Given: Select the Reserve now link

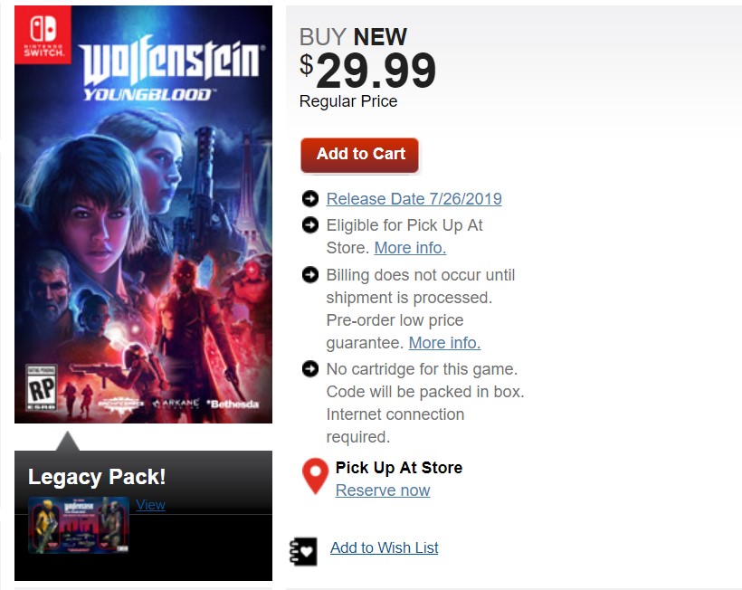Looking at the screenshot, I should click(383, 490).
